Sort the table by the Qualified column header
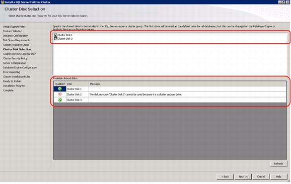291x184 pixels. pyautogui.click(x=60, y=84)
